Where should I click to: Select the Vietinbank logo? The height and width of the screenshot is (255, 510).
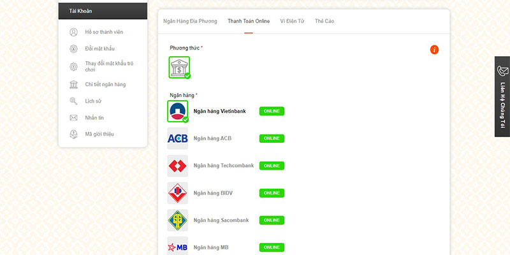click(x=178, y=111)
